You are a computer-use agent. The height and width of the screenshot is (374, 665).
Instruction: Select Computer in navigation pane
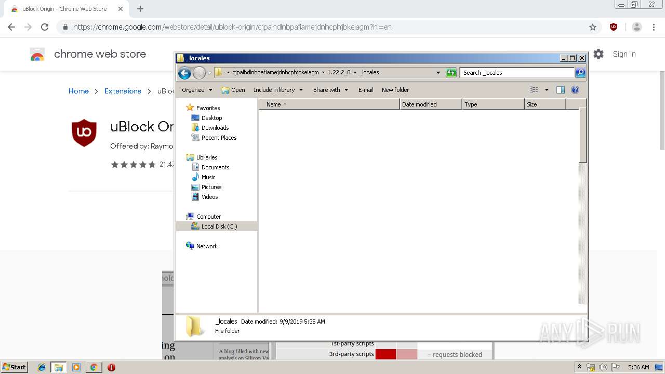[x=204, y=217]
